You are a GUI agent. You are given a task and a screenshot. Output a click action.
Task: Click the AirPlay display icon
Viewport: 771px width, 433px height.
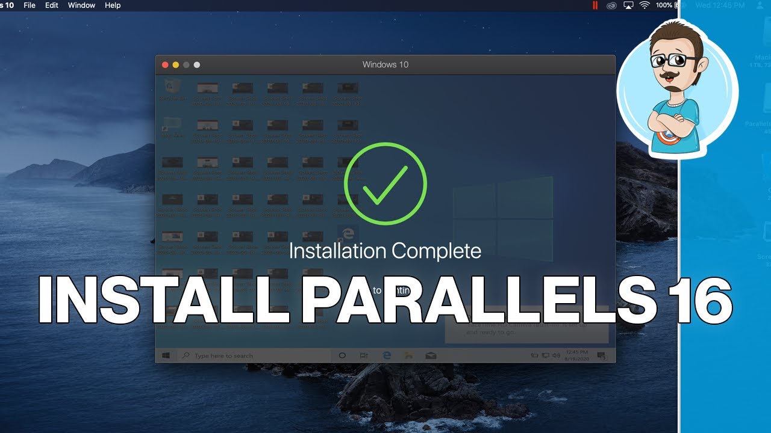628,5
